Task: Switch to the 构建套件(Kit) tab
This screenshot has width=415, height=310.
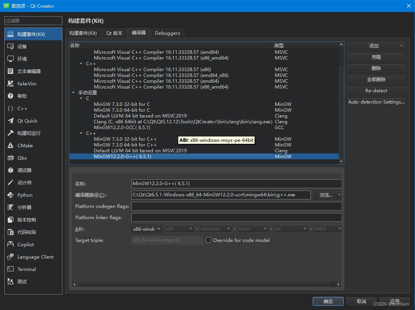Action: 83,33
